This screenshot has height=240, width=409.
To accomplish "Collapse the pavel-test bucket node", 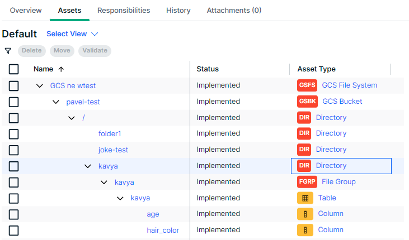I will click(56, 102).
